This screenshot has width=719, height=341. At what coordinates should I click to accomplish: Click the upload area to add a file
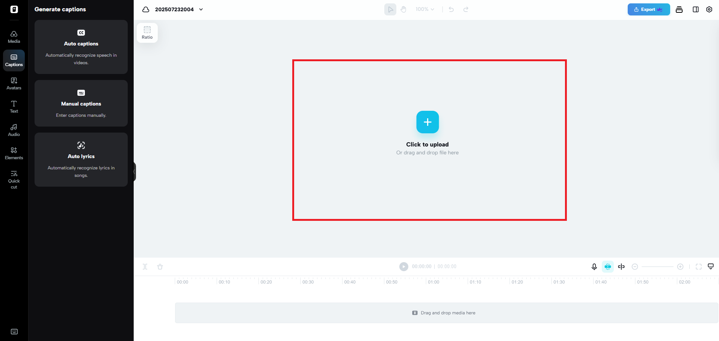coord(427,122)
